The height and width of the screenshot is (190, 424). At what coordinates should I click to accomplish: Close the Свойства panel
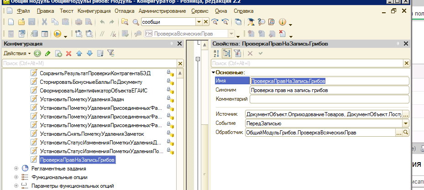pos(406,44)
